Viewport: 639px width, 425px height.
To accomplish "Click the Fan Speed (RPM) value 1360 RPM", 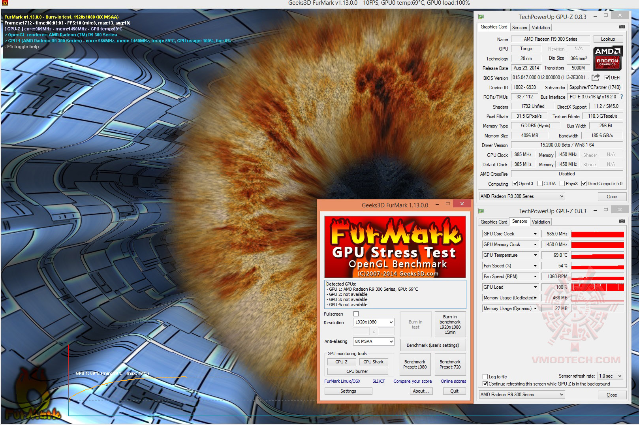I will [x=555, y=276].
